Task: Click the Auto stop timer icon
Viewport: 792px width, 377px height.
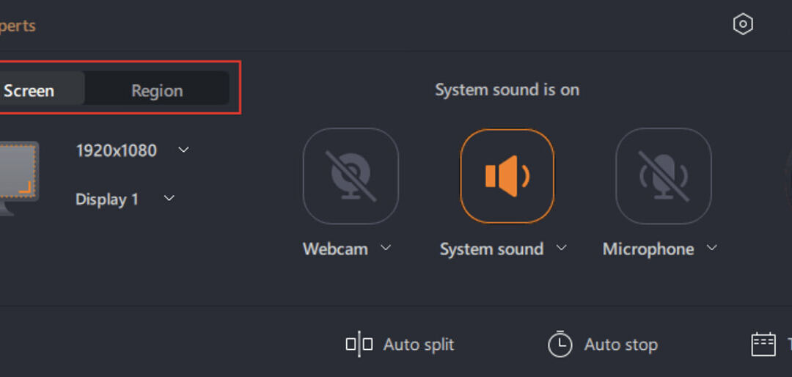Action: click(x=560, y=344)
